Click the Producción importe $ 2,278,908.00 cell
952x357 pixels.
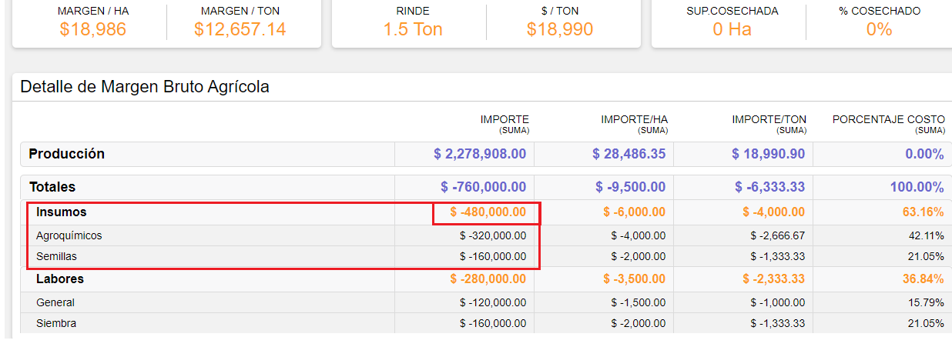pos(480,154)
